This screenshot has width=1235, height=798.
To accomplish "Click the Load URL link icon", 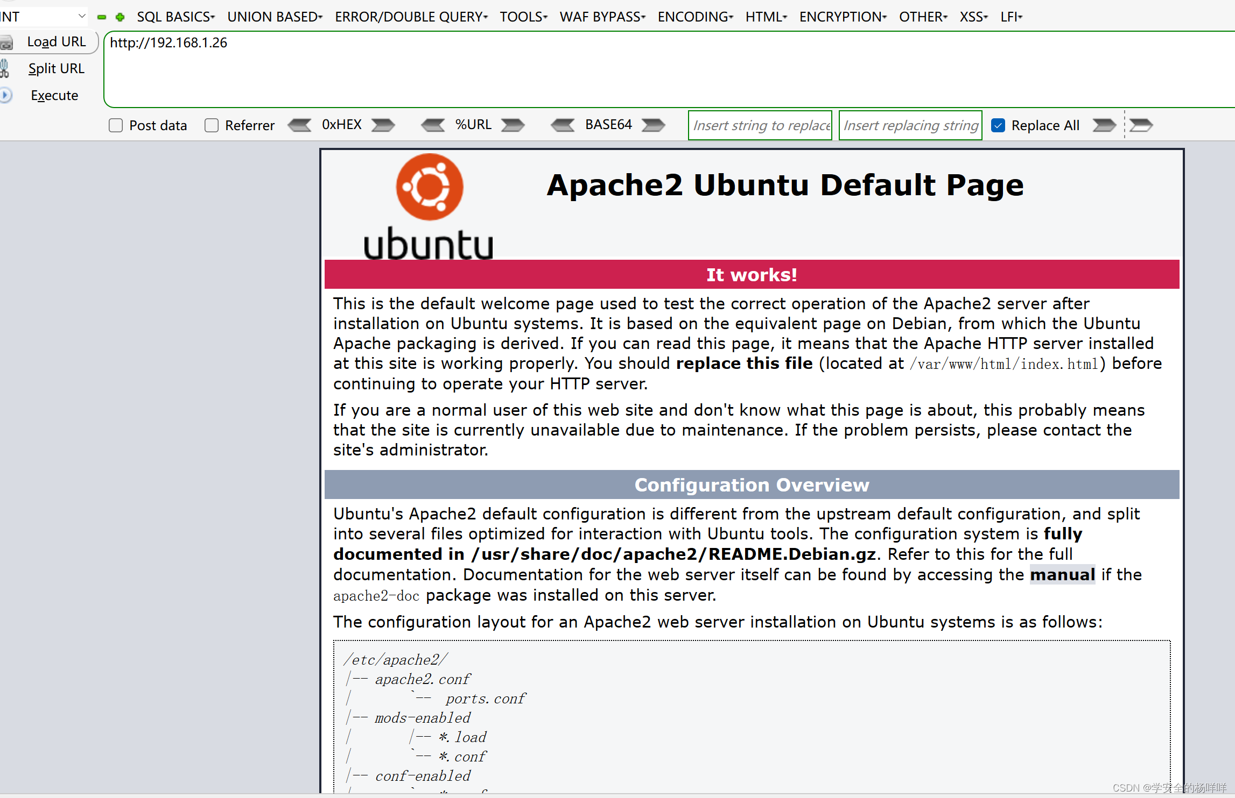I will tap(8, 42).
